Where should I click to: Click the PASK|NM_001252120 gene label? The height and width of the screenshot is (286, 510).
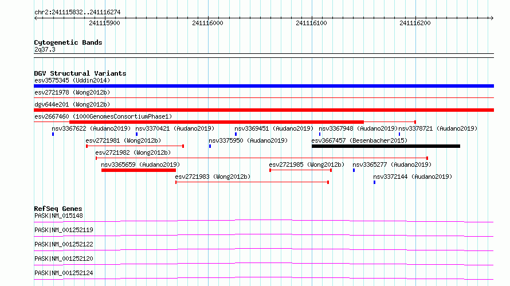(x=64, y=258)
